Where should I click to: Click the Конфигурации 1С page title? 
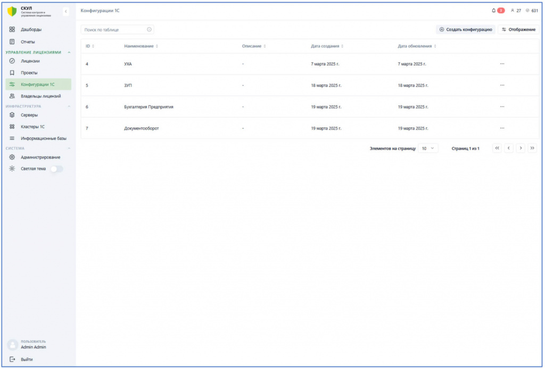point(100,11)
